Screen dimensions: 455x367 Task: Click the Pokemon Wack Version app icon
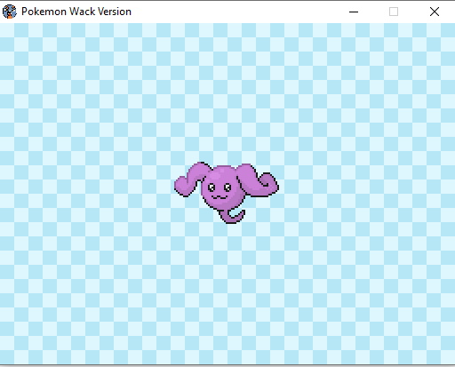10,12
